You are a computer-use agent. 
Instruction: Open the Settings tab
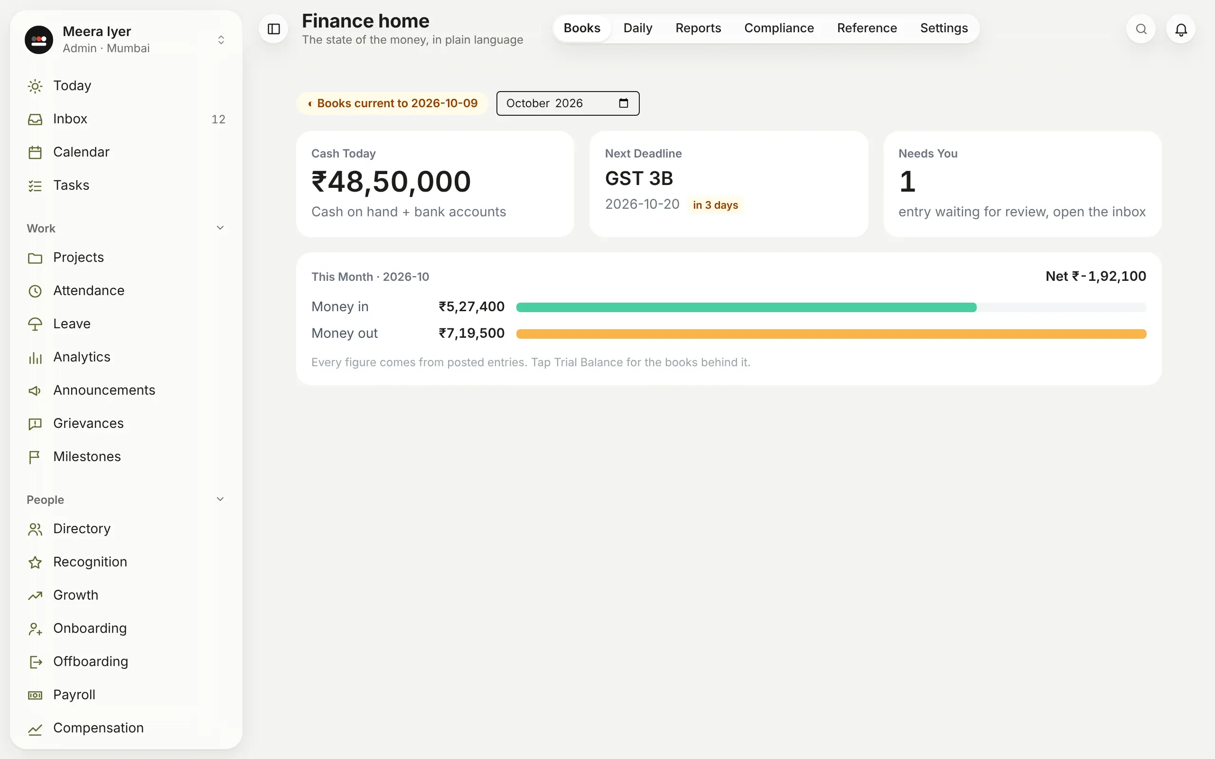click(x=944, y=28)
